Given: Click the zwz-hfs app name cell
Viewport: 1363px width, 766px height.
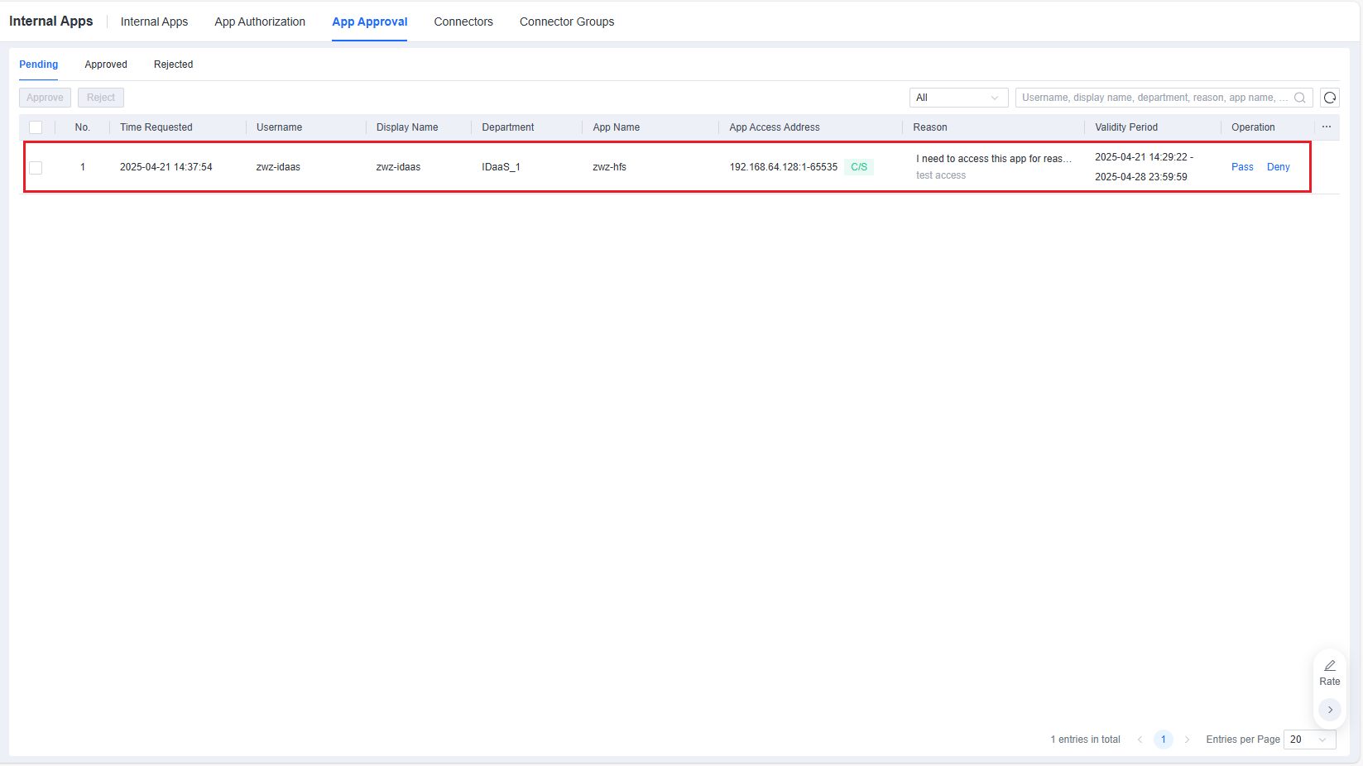Looking at the screenshot, I should [610, 167].
